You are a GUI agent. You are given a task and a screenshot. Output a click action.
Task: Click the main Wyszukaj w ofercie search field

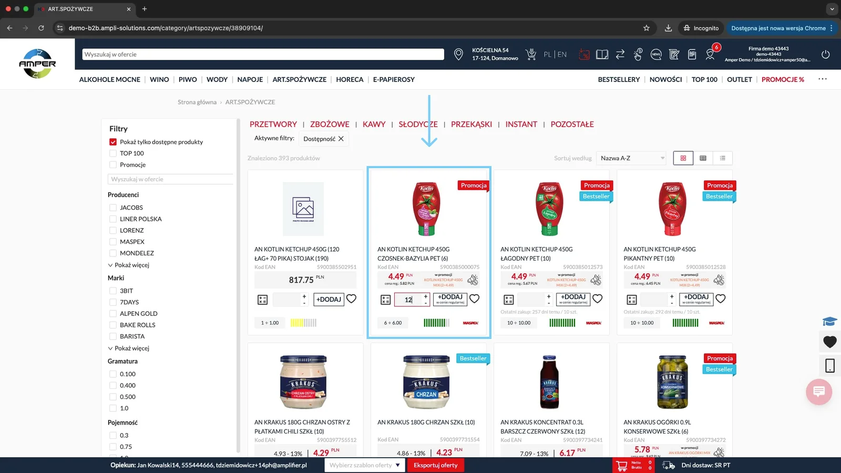click(263, 54)
